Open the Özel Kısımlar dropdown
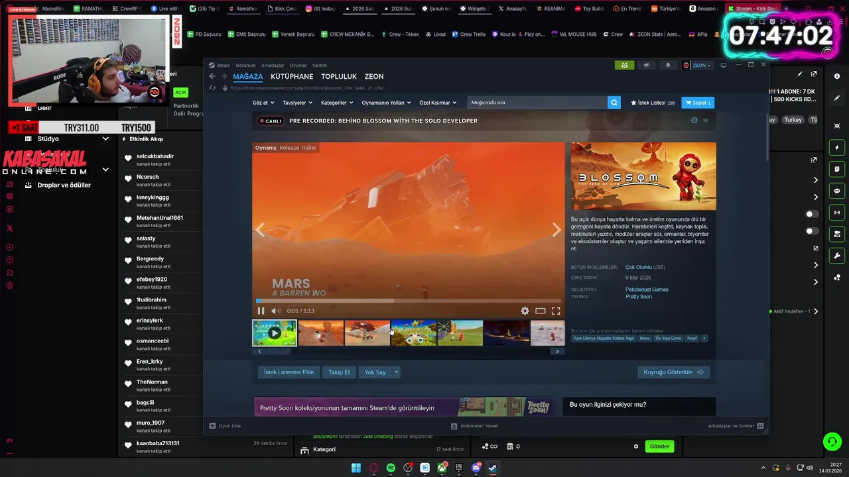The image size is (849, 477). pyautogui.click(x=438, y=103)
